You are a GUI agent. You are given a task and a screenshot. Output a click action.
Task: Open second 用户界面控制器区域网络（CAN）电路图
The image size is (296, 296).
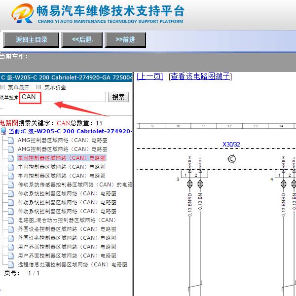click(x=67, y=256)
